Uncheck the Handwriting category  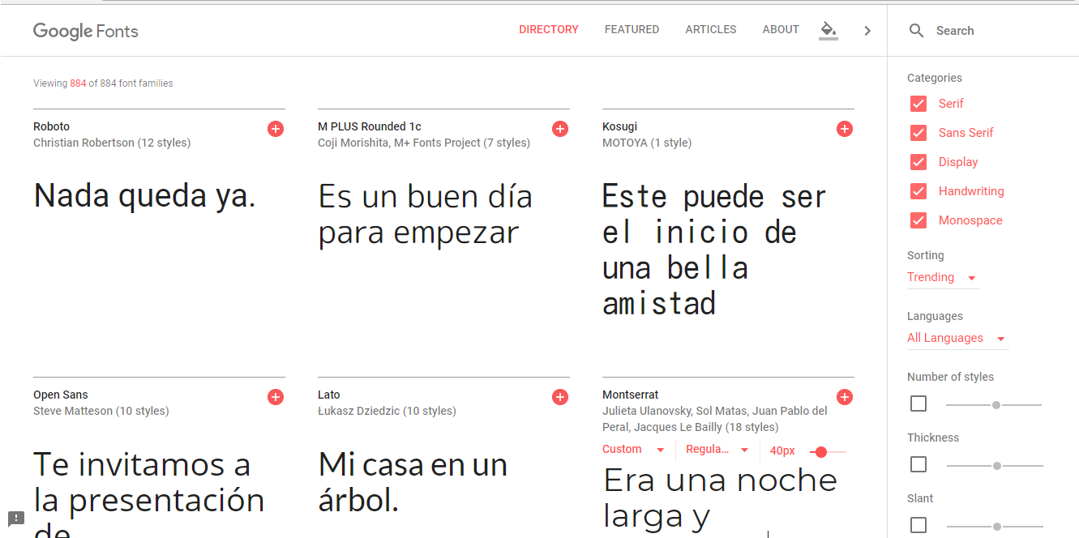918,191
